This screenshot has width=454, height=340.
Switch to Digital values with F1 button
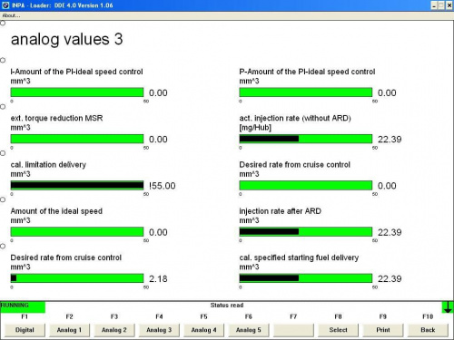(x=25, y=330)
